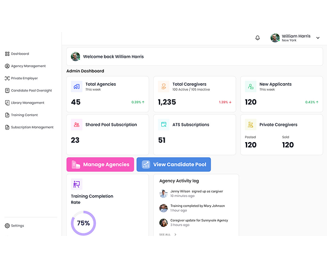Go to Agency Management

pyautogui.click(x=25, y=66)
